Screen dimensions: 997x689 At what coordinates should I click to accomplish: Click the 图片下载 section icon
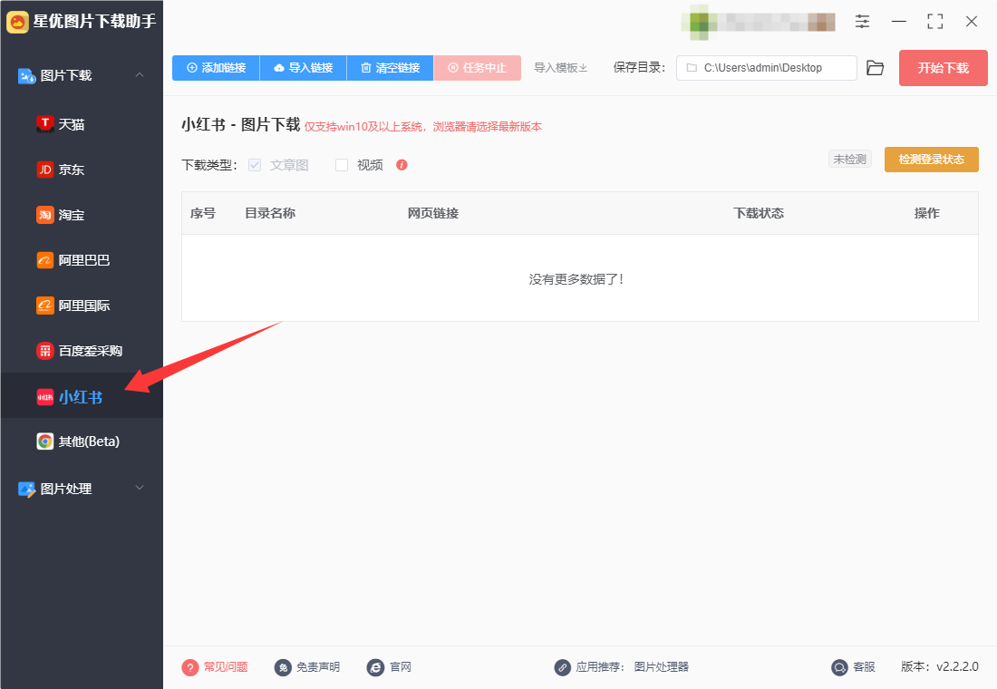[x=26, y=76]
